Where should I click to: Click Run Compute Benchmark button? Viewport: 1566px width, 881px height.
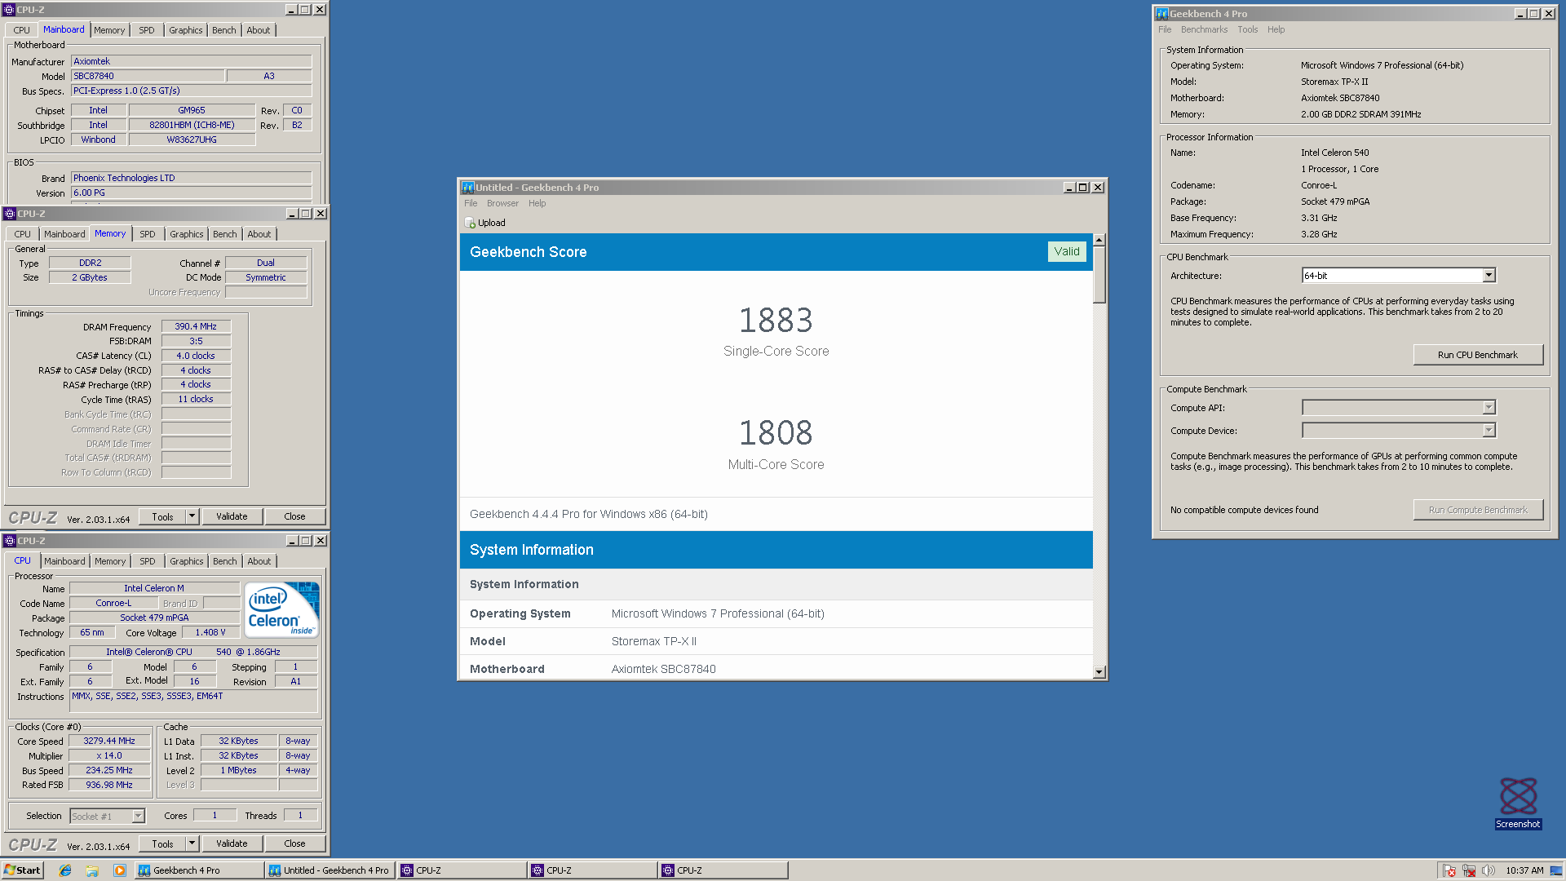point(1478,510)
